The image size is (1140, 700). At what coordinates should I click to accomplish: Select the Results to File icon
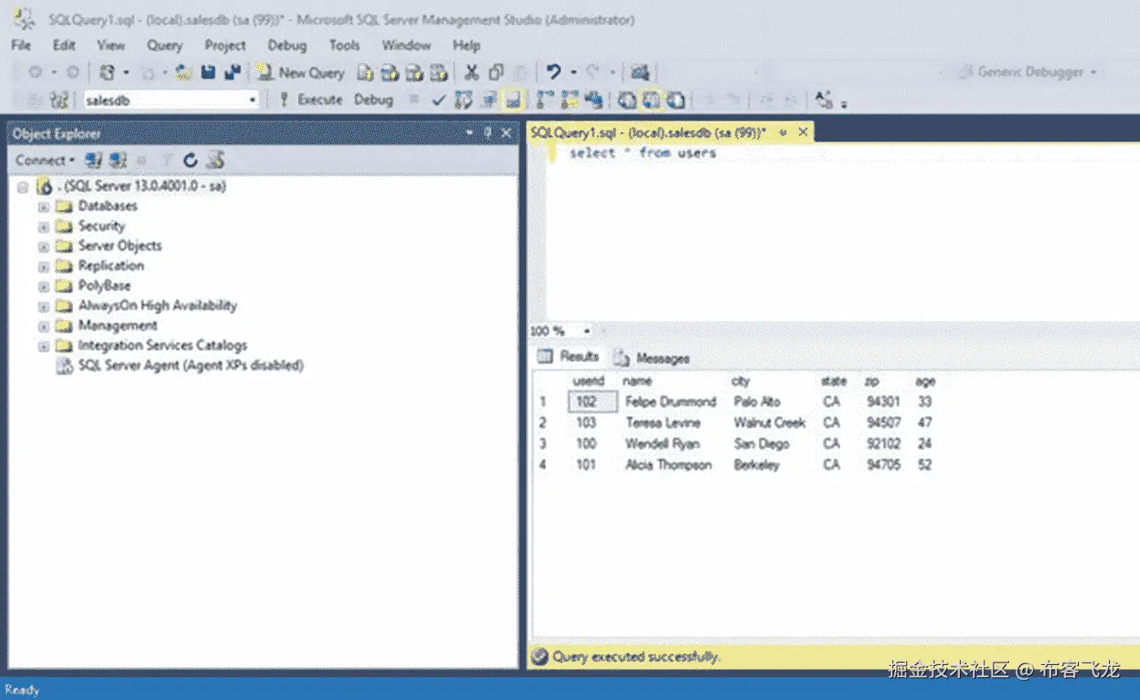tap(675, 100)
